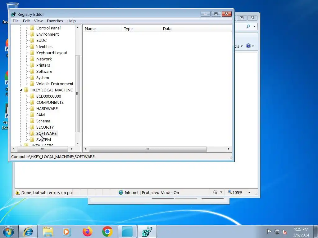
Task: Select the System key under current user
Action: tap(43, 78)
